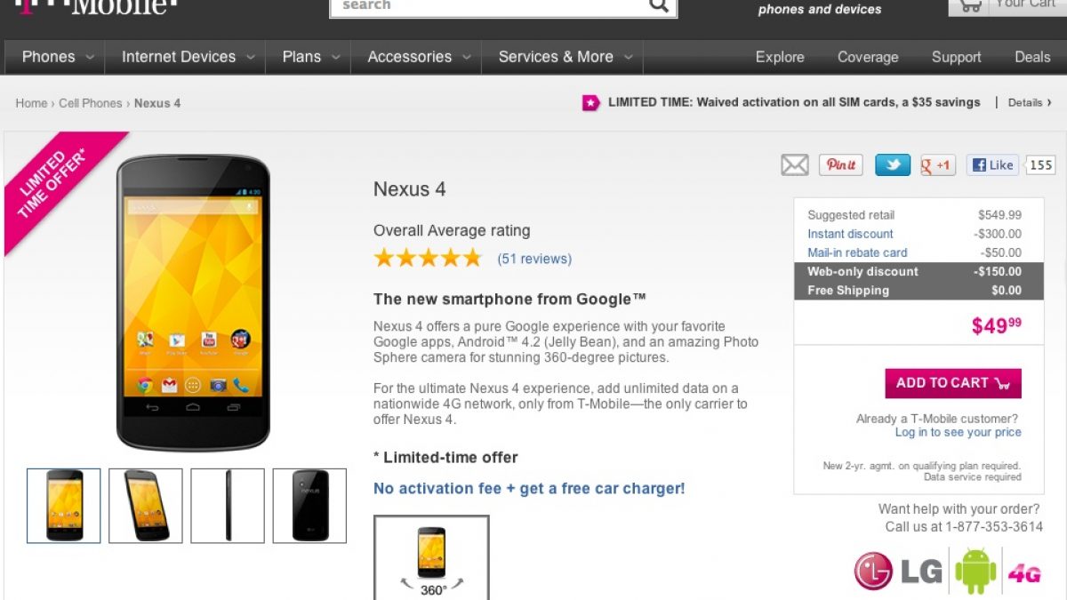
Task: Open the 360° phone view
Action: (431, 558)
